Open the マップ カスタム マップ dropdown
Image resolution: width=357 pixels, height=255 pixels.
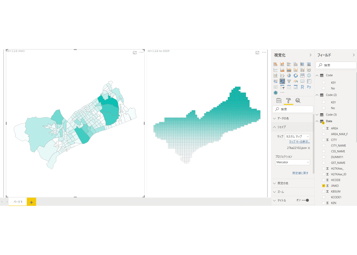pos(297,137)
